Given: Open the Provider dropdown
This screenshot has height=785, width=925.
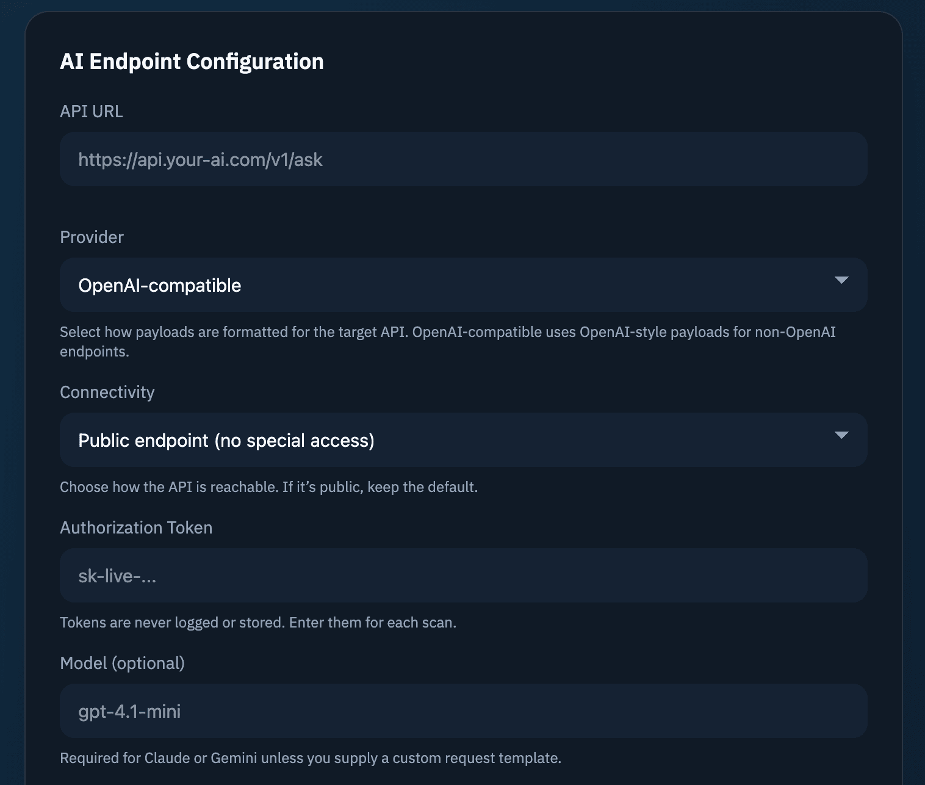Looking at the screenshot, I should [x=462, y=284].
